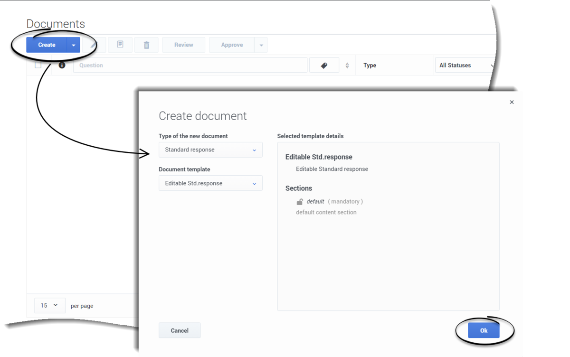Expand the Approve dropdown arrow
570x357 pixels.
pos(261,45)
